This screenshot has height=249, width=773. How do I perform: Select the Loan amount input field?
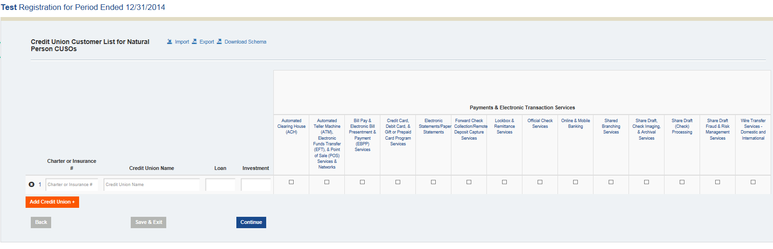(220, 185)
